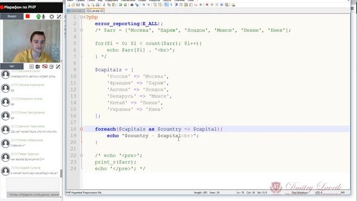Viewport: 357px width, 201px height.
Task: Expand the video panel fullscreen
Action: point(59,16)
